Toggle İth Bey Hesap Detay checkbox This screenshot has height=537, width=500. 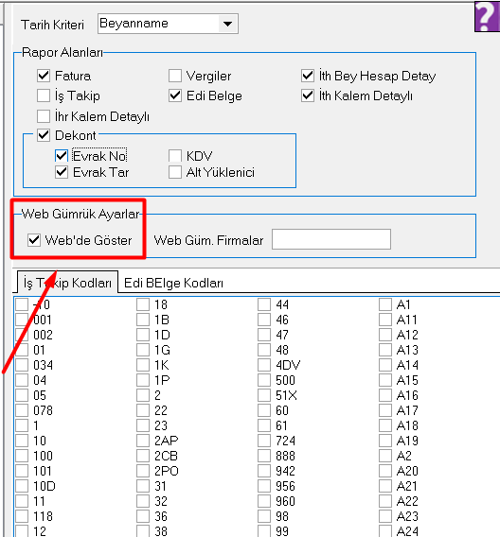pyautogui.click(x=308, y=76)
